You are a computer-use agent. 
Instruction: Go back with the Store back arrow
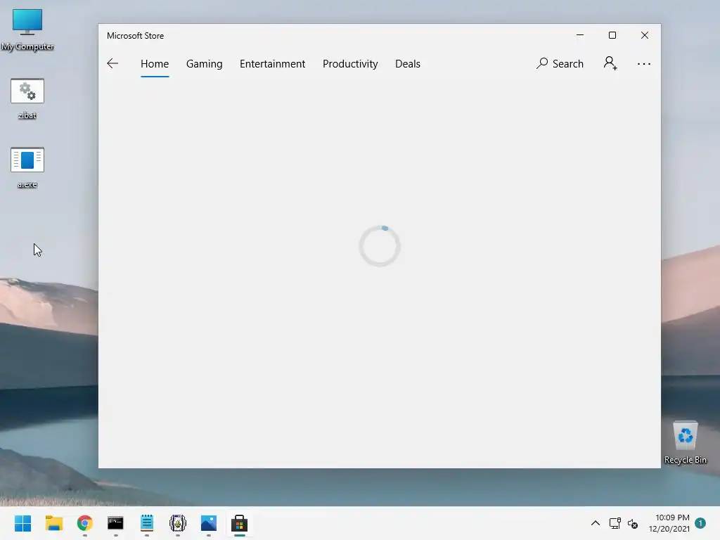[112, 63]
